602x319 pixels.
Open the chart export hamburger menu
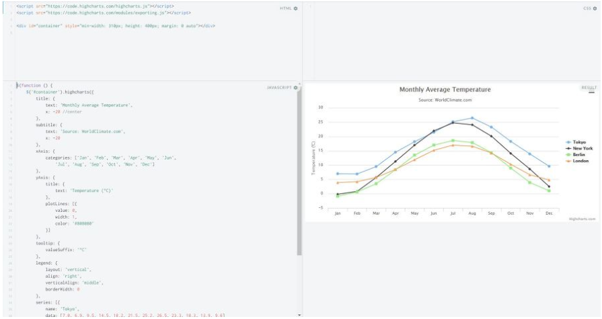592,92
